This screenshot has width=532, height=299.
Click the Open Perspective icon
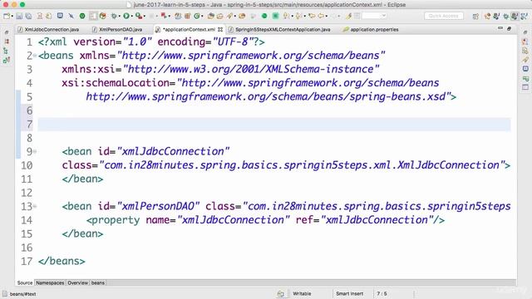(x=475, y=17)
